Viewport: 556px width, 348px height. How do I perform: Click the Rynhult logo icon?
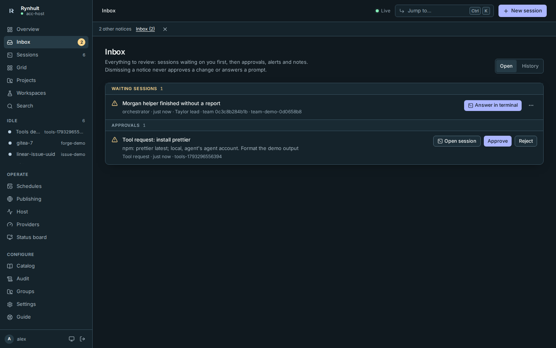pyautogui.click(x=11, y=11)
